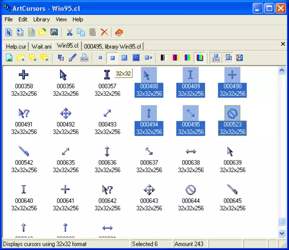Click the single folder-plus icon
The image size is (289, 250).
21,58
